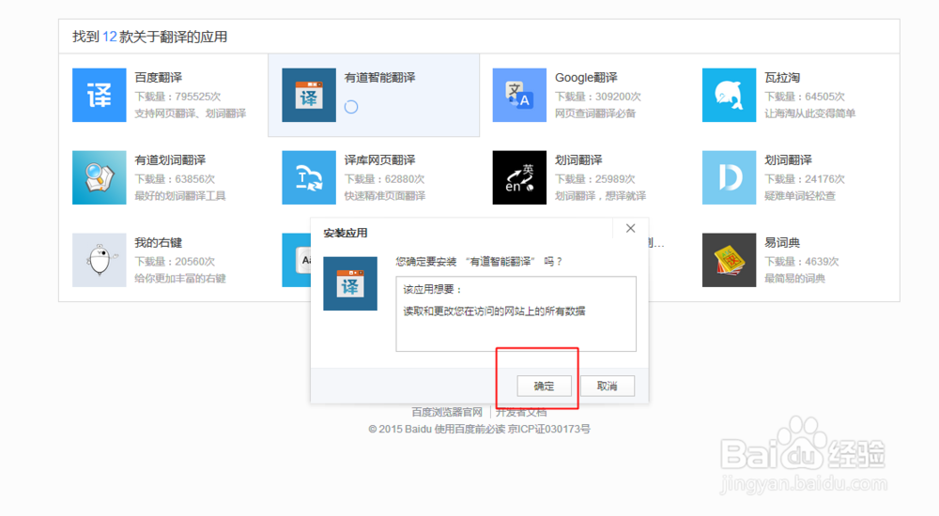Image resolution: width=939 pixels, height=516 pixels.
Task: Click the 百度翻译 title text
Action: pos(158,77)
